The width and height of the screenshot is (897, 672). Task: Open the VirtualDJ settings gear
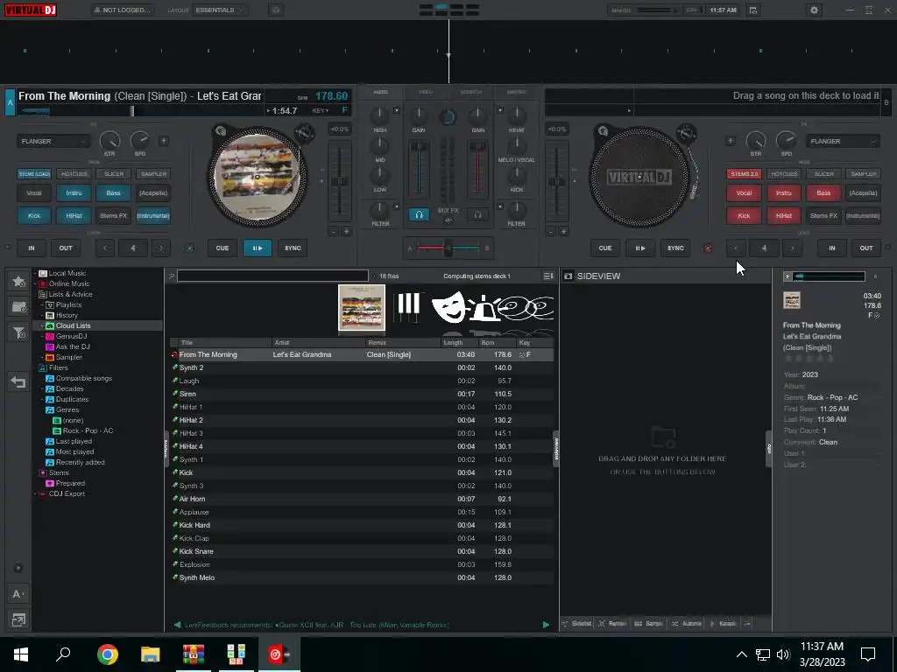point(814,10)
